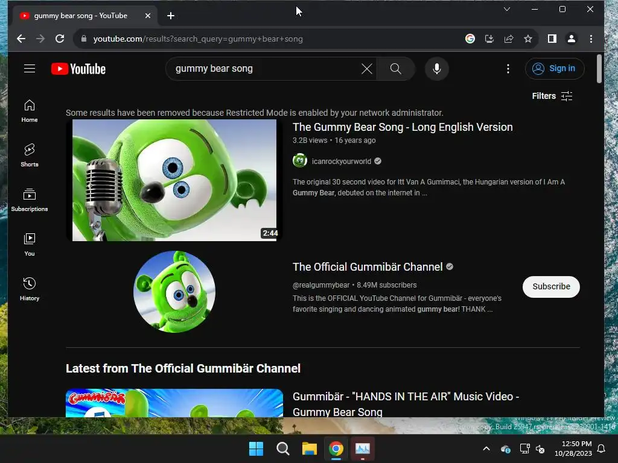Viewport: 618px width, 463px height.
Task: Open Windows taskbar search
Action: tap(282, 449)
